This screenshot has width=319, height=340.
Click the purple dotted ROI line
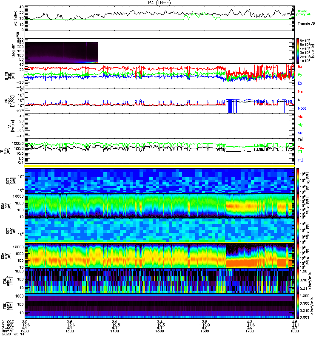click(x=196, y=33)
